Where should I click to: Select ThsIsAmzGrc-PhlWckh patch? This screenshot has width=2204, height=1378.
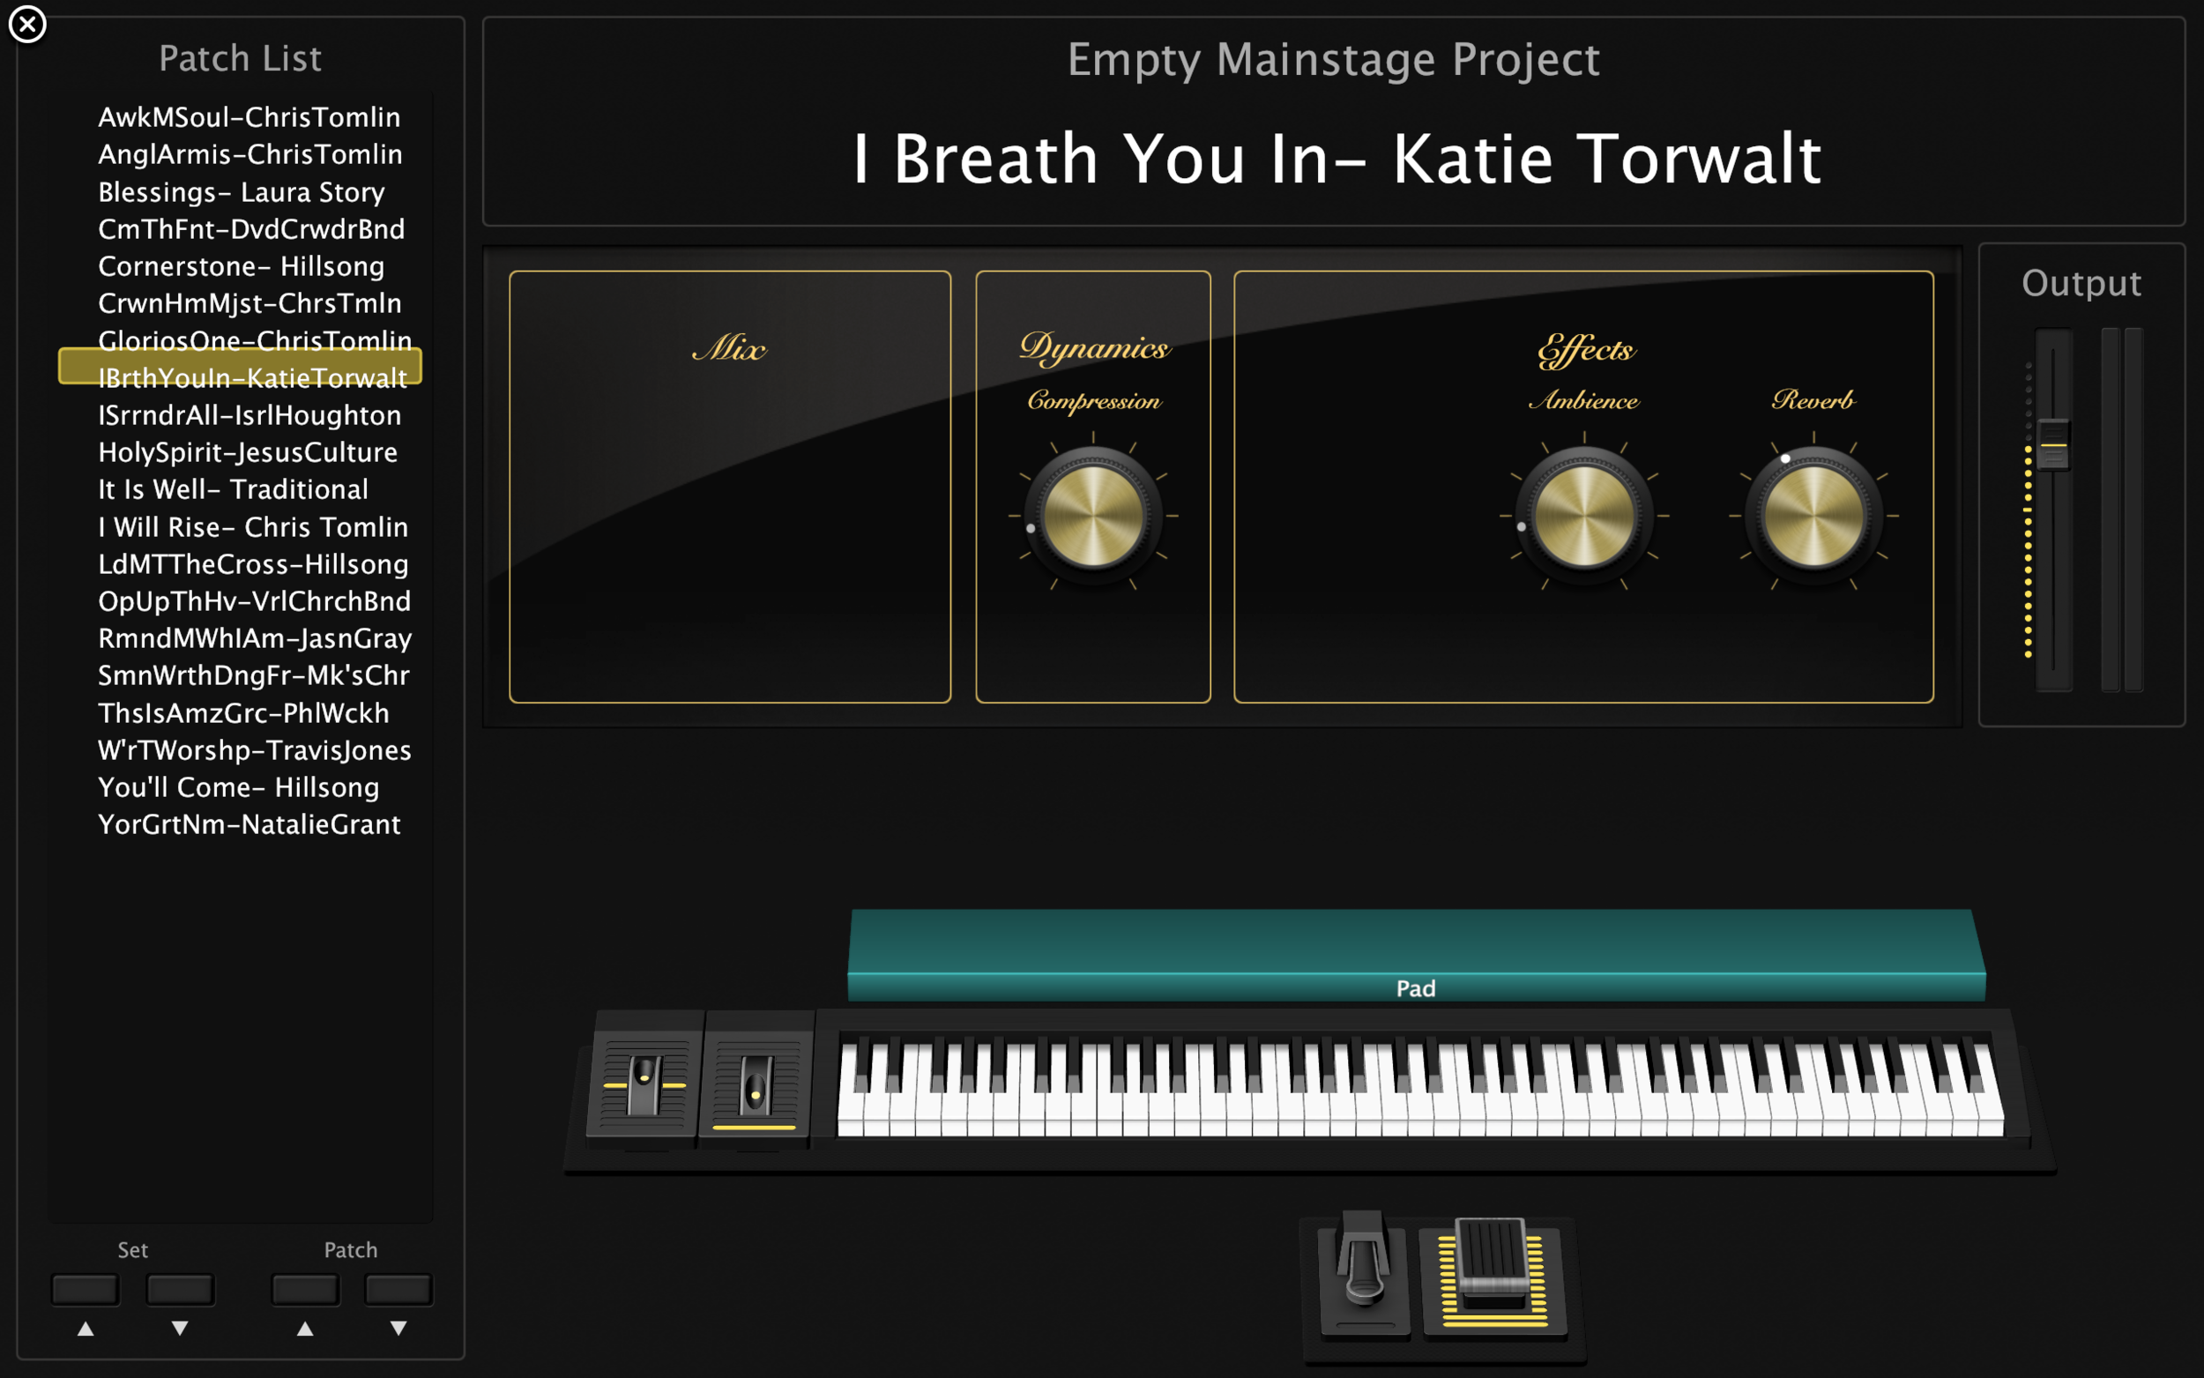tap(243, 712)
